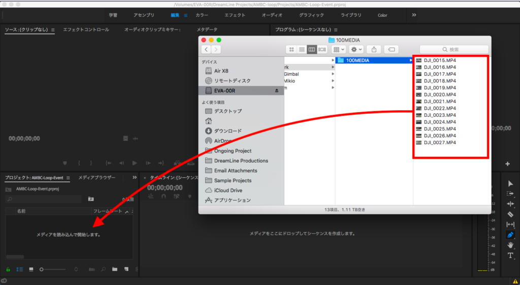Open the エフェクトコントロール tab
Viewport: 520px width, 285px height.
(86, 29)
